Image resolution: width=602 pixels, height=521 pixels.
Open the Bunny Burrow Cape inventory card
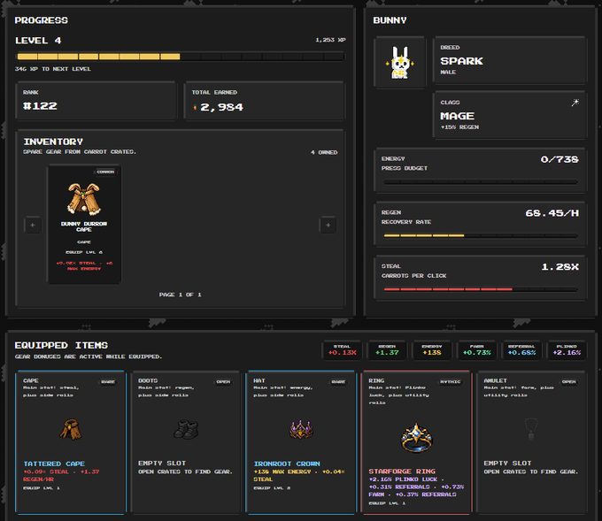tap(84, 225)
